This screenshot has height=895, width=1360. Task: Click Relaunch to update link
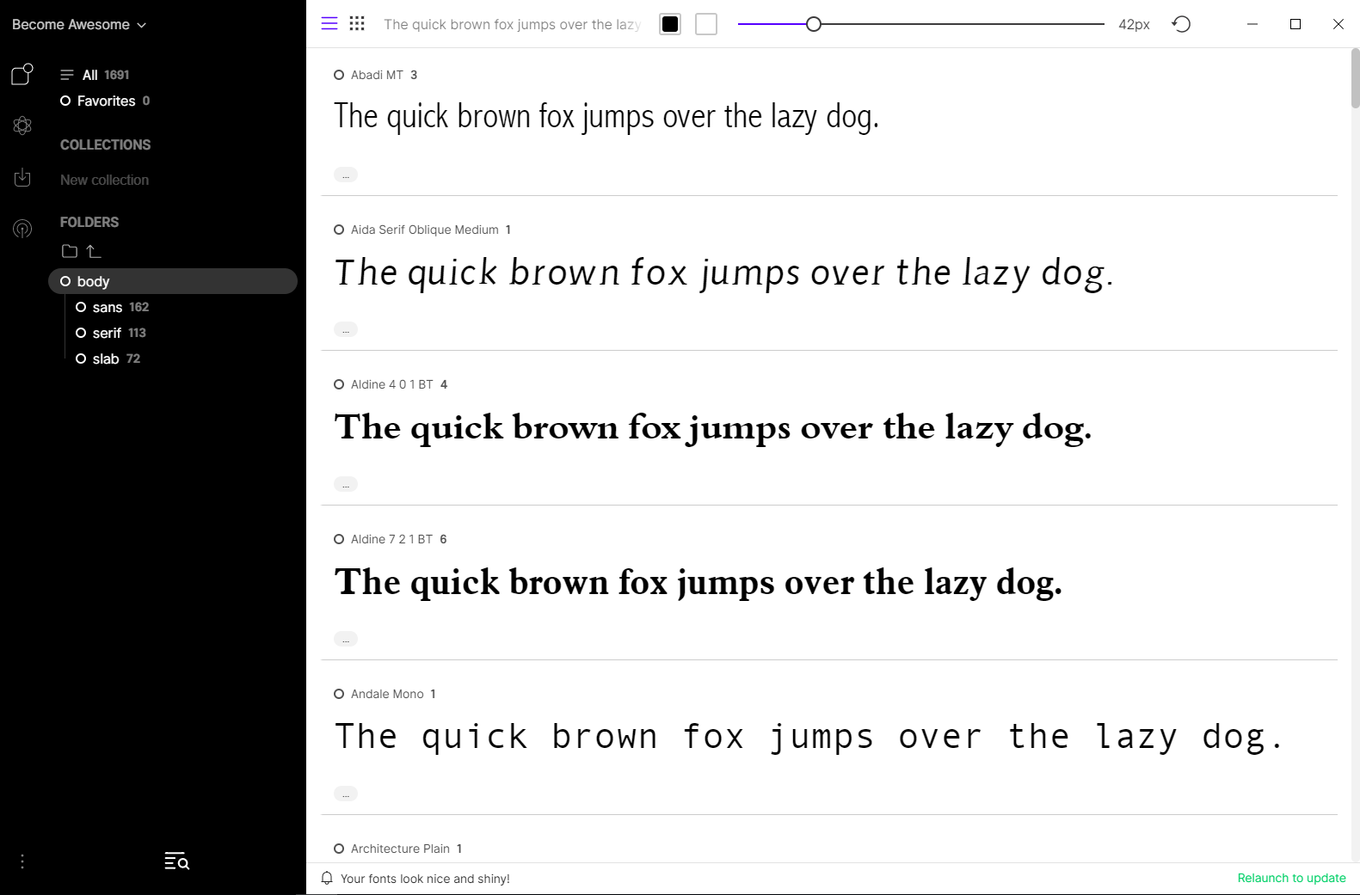click(1291, 878)
